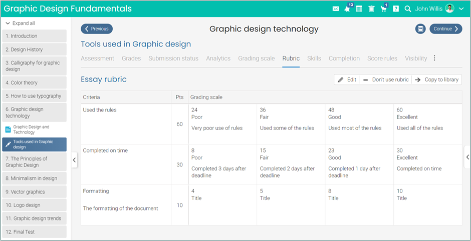
Task: Click John Willis profile avatar
Action: coord(449,8)
